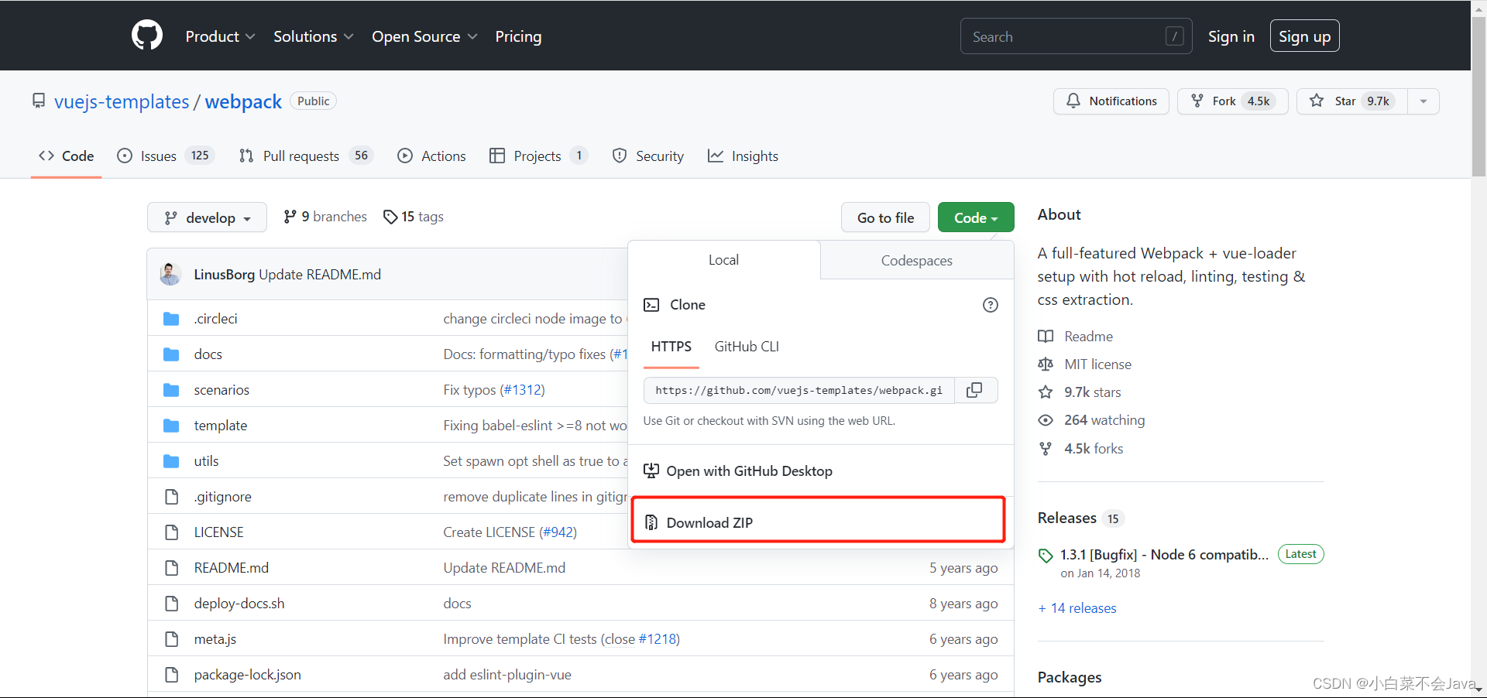Click the HTTPS clone URL text field

click(799, 390)
